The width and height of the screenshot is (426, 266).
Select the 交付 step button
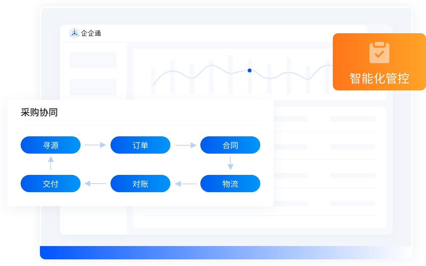click(51, 184)
